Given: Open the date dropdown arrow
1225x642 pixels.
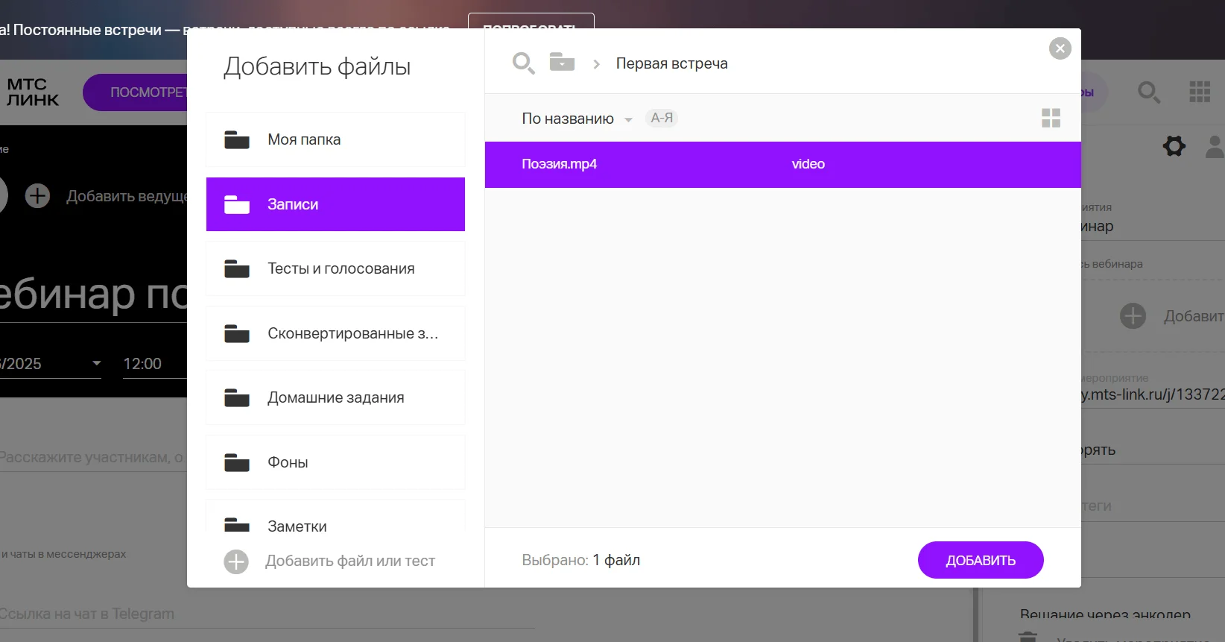Looking at the screenshot, I should (x=96, y=363).
